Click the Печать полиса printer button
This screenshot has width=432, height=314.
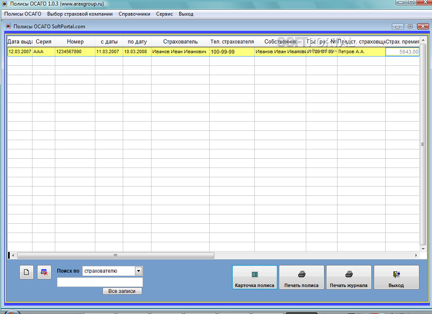(x=301, y=277)
